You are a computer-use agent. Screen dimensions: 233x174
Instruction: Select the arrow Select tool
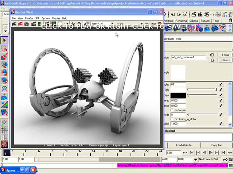4,41
